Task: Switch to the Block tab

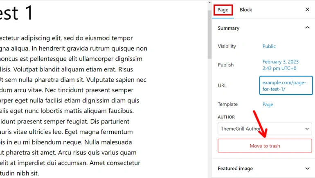Action: click(x=246, y=10)
